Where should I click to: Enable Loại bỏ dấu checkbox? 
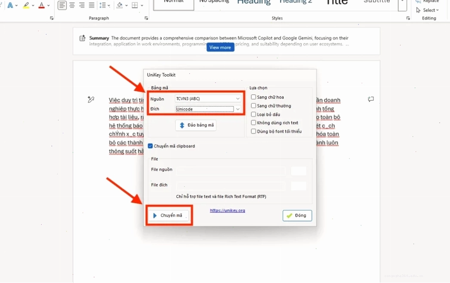pos(253,114)
